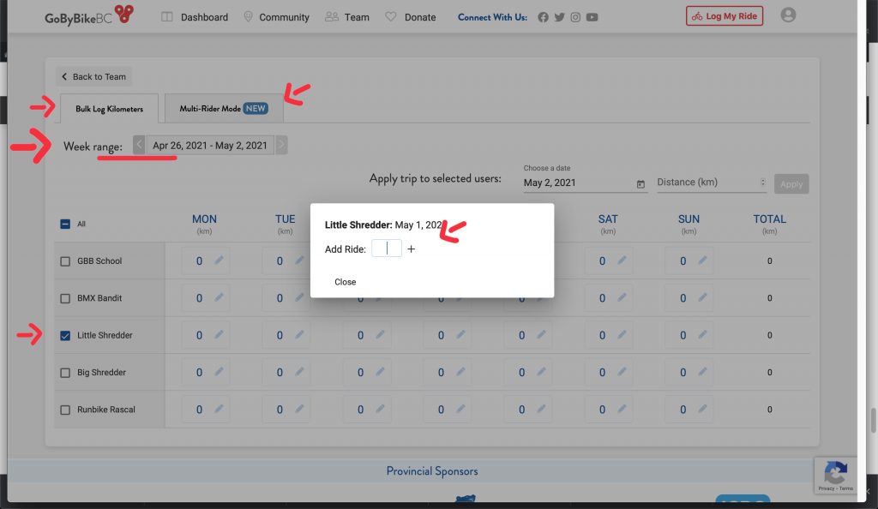Image resolution: width=878 pixels, height=509 pixels.
Task: Click the Distance (km) input field
Action: pyautogui.click(x=711, y=183)
